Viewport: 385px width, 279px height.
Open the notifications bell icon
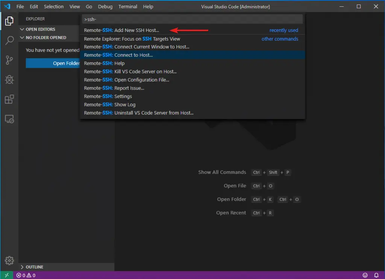[376, 275]
